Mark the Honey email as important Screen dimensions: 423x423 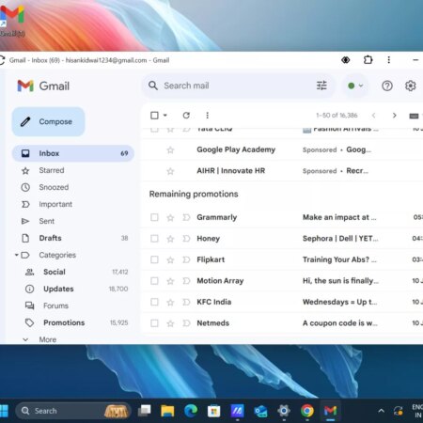pyautogui.click(x=186, y=239)
